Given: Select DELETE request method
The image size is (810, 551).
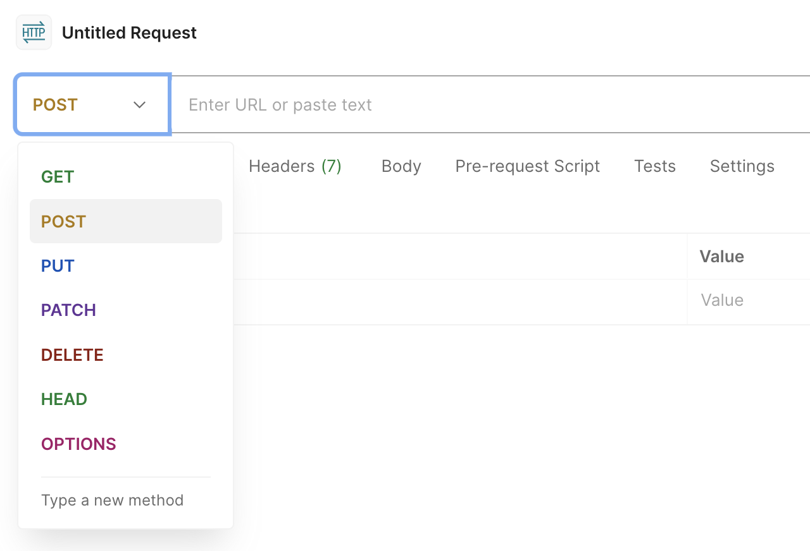Looking at the screenshot, I should [x=72, y=355].
